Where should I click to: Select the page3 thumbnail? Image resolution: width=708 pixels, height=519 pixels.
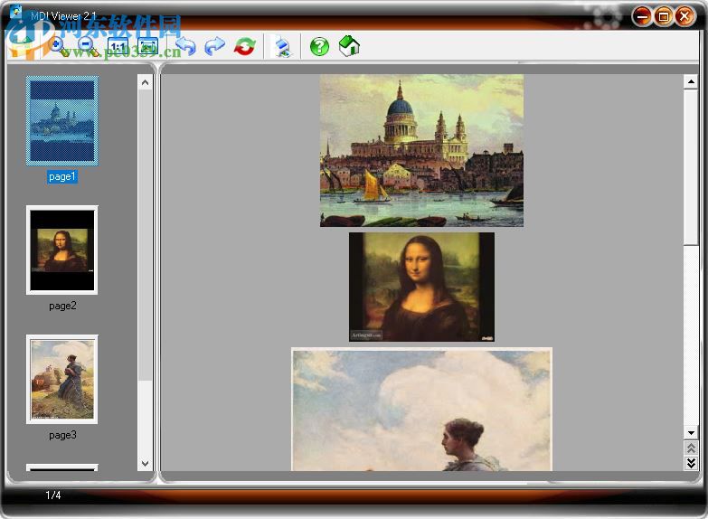tap(62, 379)
